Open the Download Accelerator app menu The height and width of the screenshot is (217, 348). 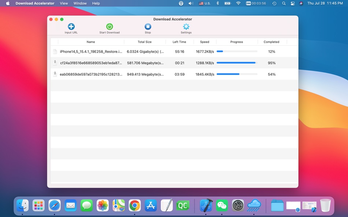[35, 3]
